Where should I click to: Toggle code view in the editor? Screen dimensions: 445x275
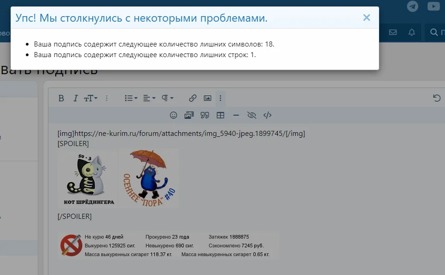[267, 115]
